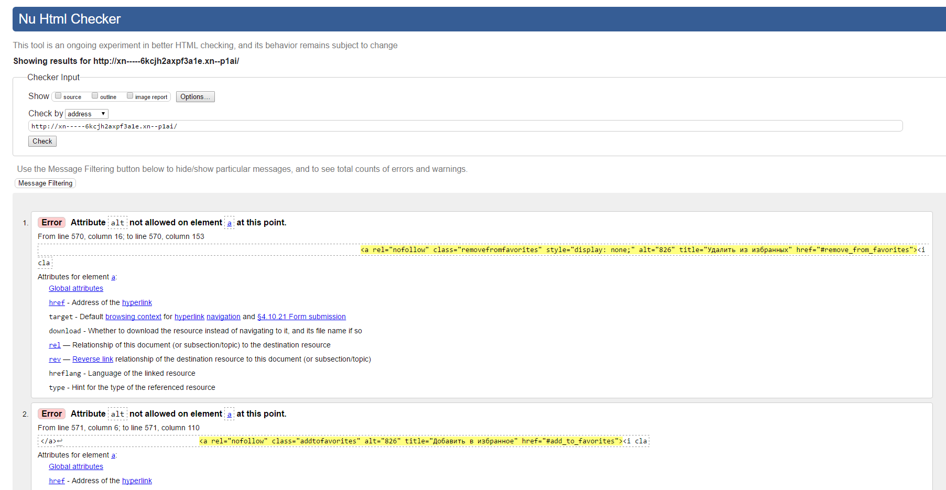Open the hyperlink link after 'Address of the' in error 1

[137, 303]
